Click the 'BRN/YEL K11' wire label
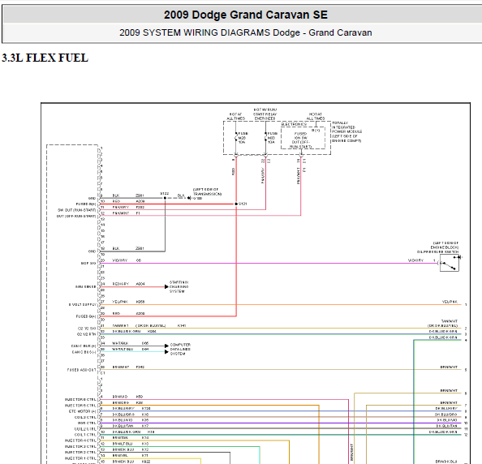 click(130, 455)
